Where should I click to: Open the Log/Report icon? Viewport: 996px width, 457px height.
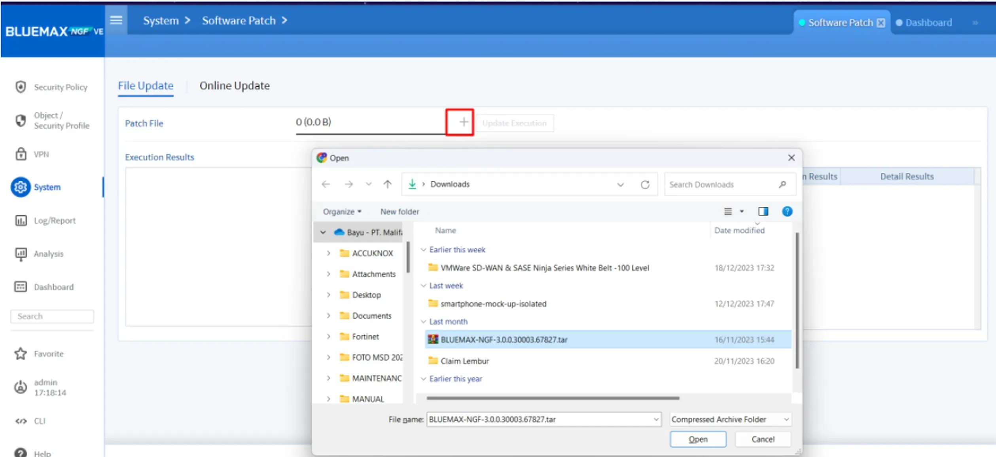[21, 220]
